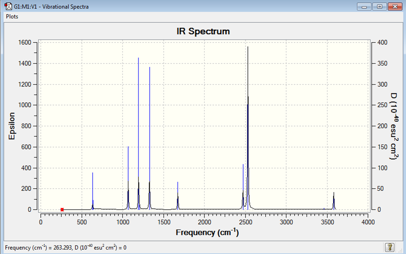Click the GaussView window title icon
The height and width of the screenshot is (254, 406).
click(x=8, y=6)
